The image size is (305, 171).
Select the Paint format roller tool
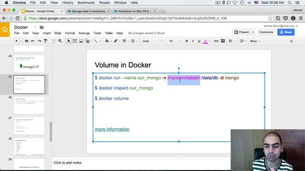45,41
